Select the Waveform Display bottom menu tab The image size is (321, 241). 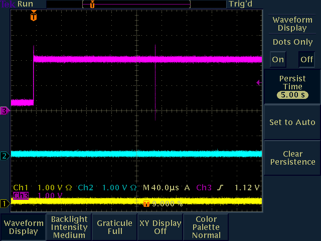[23, 227]
